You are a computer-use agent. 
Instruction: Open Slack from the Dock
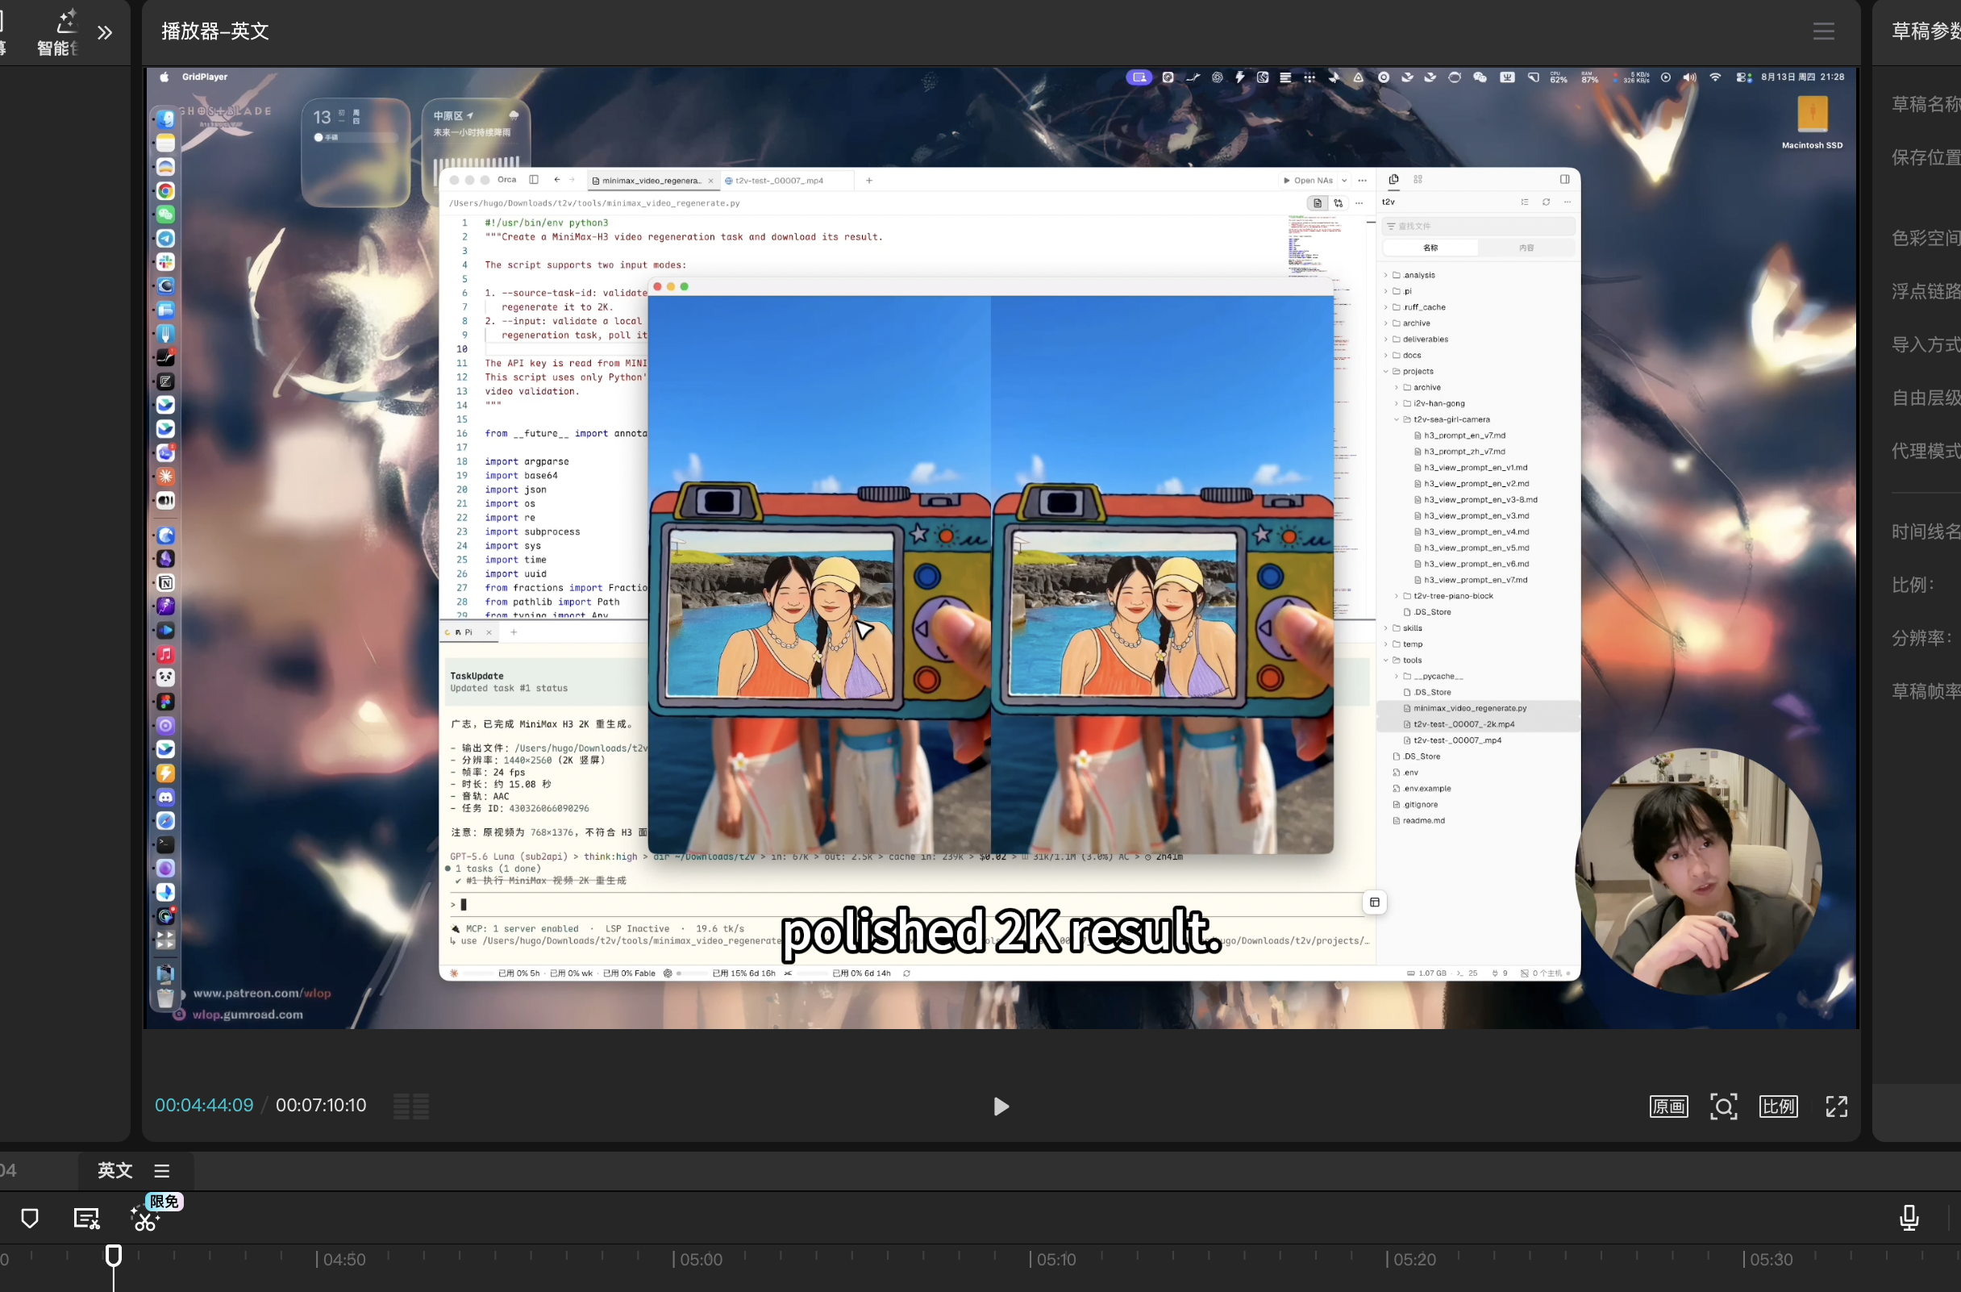click(x=165, y=262)
